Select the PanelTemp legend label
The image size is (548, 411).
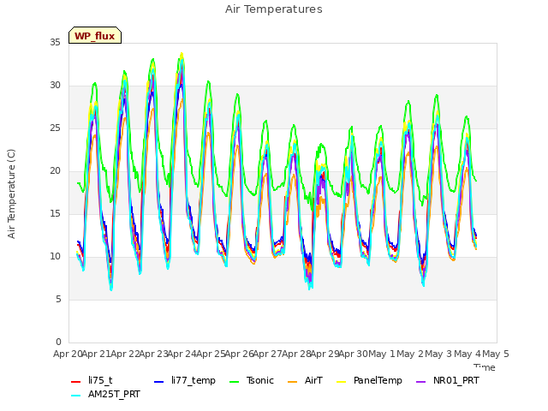(x=378, y=380)
